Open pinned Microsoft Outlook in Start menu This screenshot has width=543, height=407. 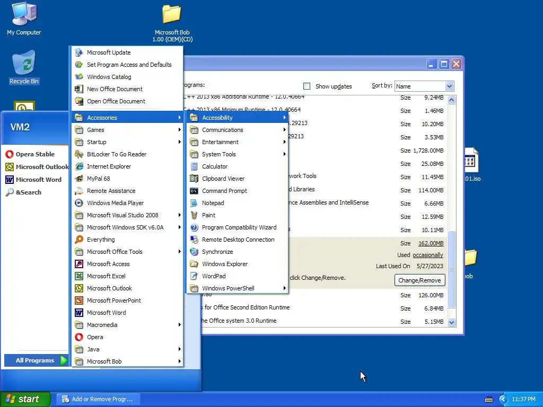[x=37, y=167]
